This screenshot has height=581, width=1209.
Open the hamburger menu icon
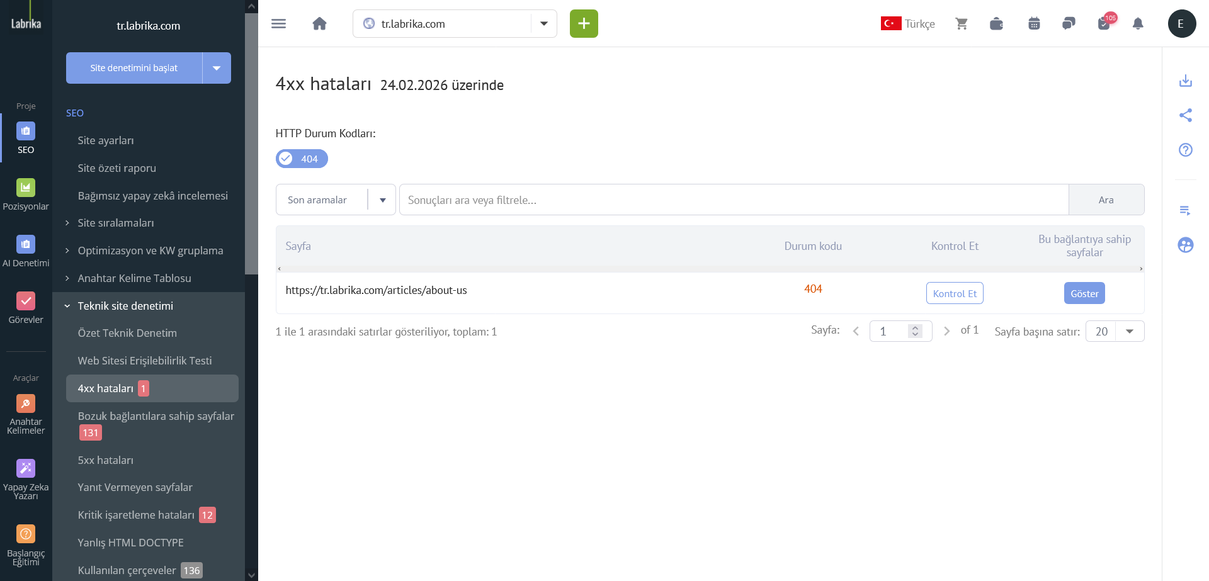[x=278, y=24]
